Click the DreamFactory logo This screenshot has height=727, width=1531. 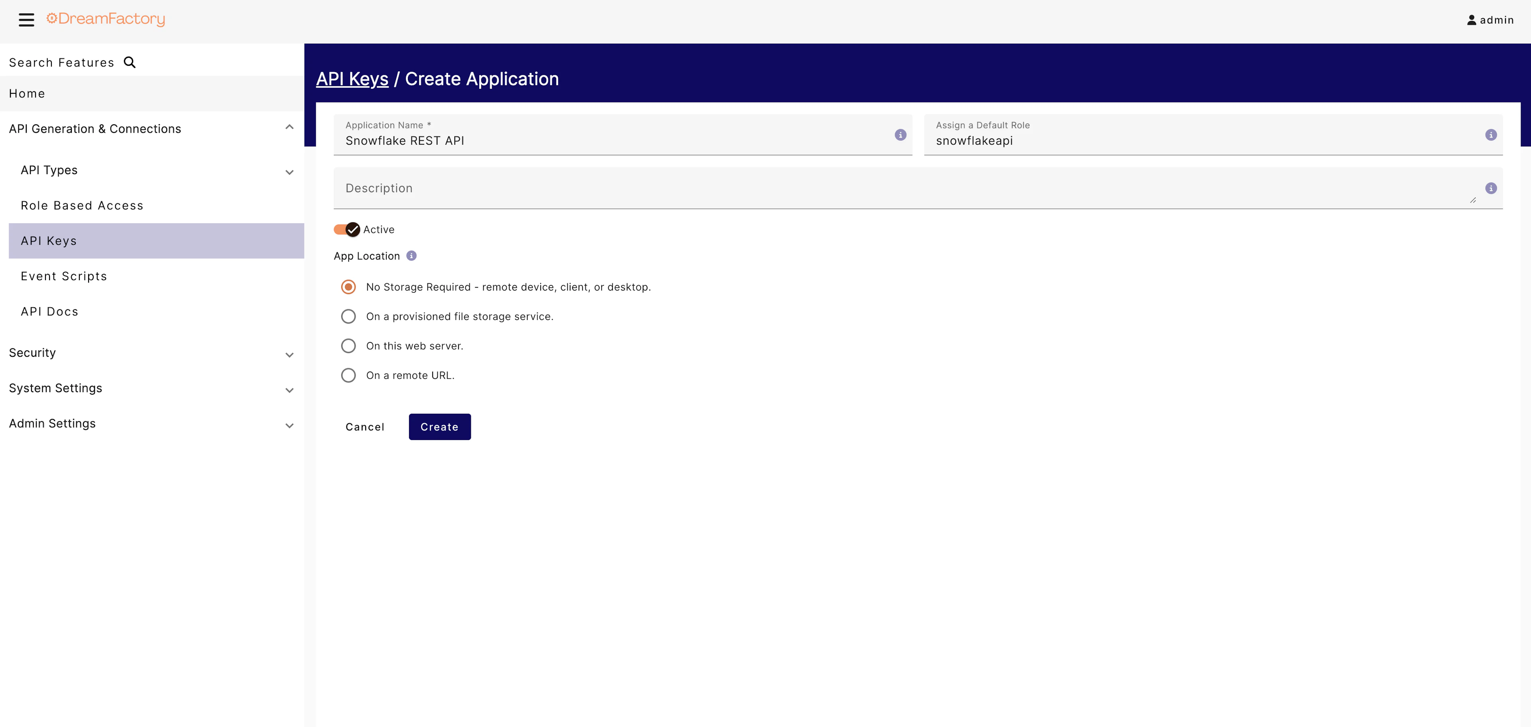106,18
